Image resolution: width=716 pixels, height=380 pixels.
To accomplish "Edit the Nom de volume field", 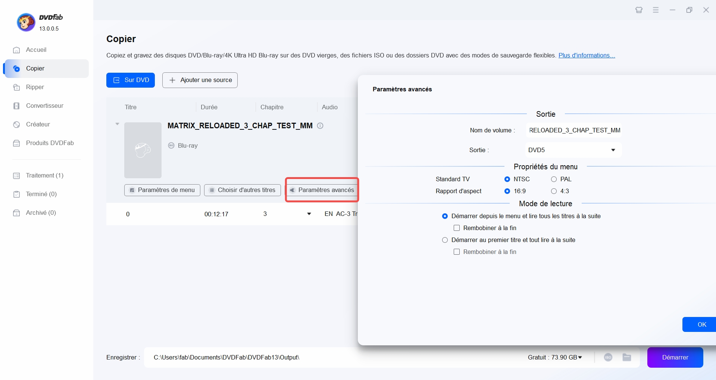I will click(x=574, y=131).
